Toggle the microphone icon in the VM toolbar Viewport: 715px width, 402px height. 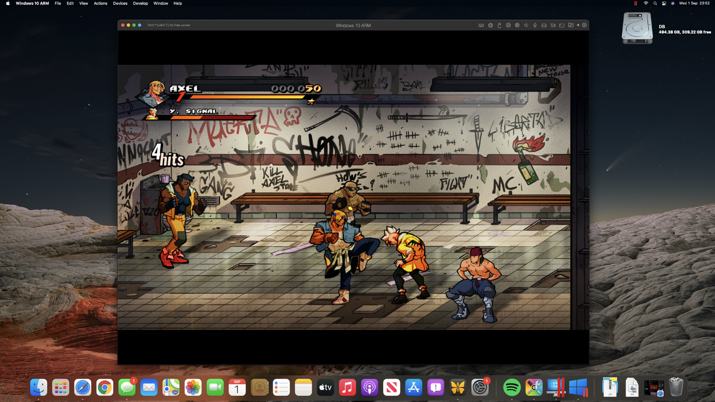(x=535, y=25)
